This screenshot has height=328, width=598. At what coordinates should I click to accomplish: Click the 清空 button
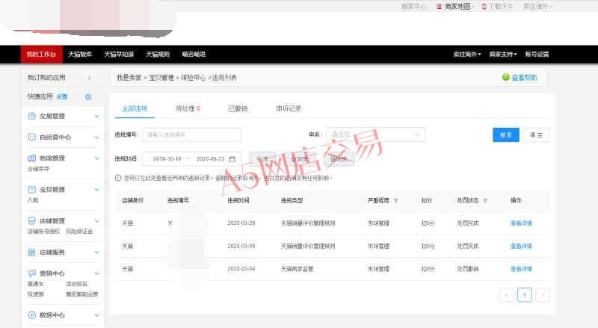point(536,134)
